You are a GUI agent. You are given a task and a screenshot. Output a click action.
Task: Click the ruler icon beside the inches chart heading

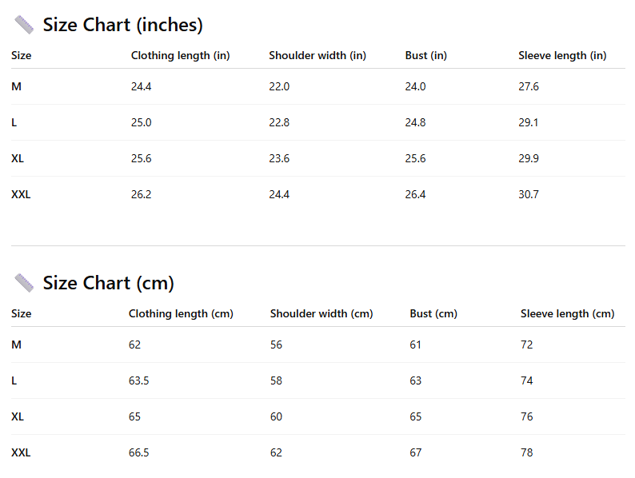[x=24, y=25]
